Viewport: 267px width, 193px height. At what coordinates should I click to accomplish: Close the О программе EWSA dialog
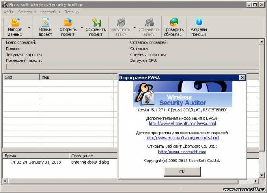(242, 78)
